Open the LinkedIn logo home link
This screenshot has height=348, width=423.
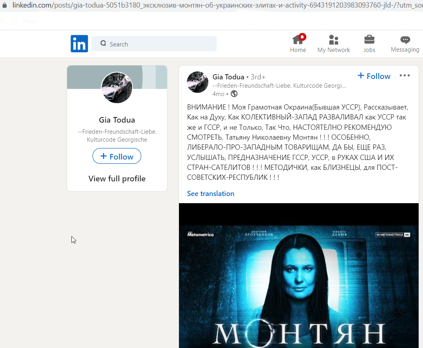(x=79, y=43)
